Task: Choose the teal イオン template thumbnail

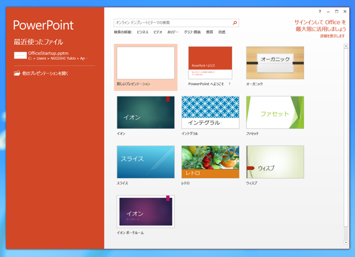Action: coord(146,112)
